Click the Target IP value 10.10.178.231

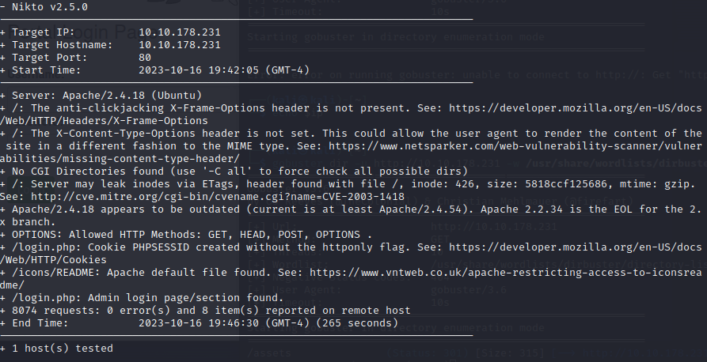pos(179,32)
